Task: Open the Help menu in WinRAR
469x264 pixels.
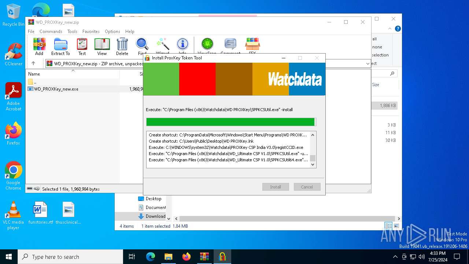Action: point(130,32)
